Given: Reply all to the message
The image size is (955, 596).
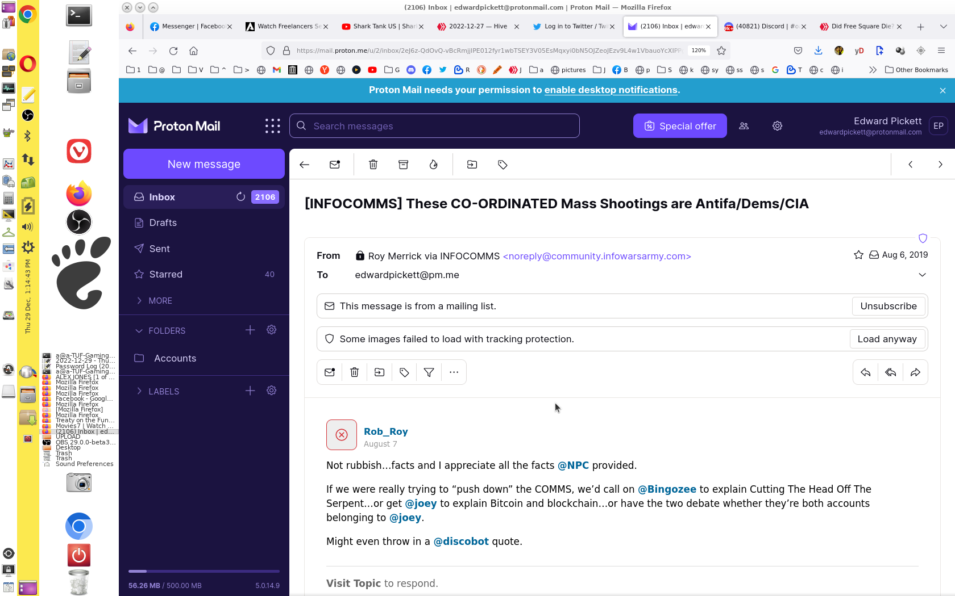Looking at the screenshot, I should pyautogui.click(x=891, y=372).
